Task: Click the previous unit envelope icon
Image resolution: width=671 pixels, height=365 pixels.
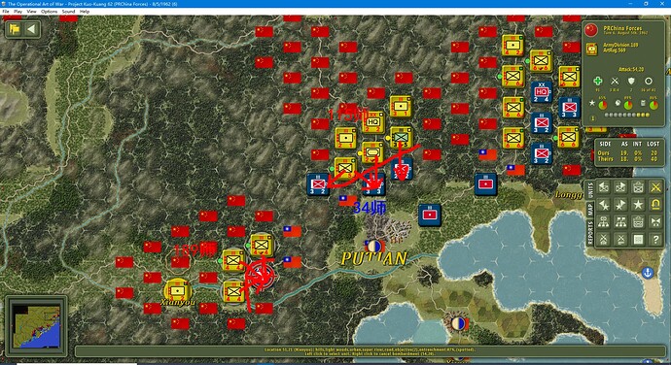Action: (x=603, y=187)
